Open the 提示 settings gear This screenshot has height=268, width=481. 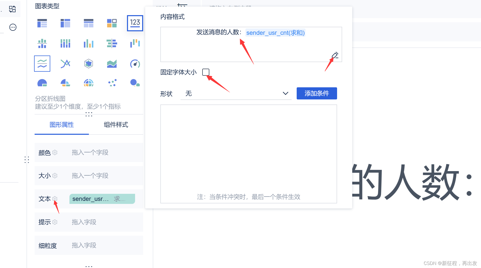55,222
